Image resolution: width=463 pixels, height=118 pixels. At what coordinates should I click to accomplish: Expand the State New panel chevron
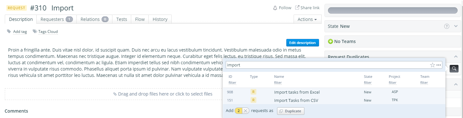point(456,26)
